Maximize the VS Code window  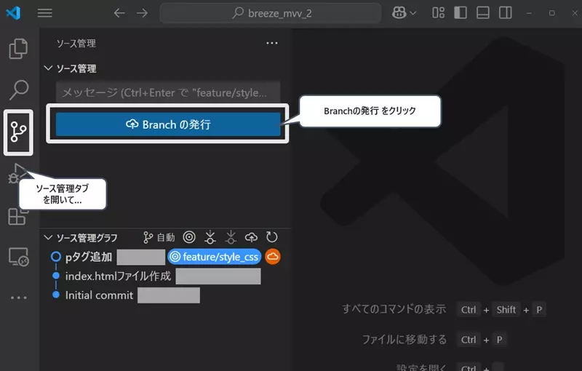click(x=552, y=13)
